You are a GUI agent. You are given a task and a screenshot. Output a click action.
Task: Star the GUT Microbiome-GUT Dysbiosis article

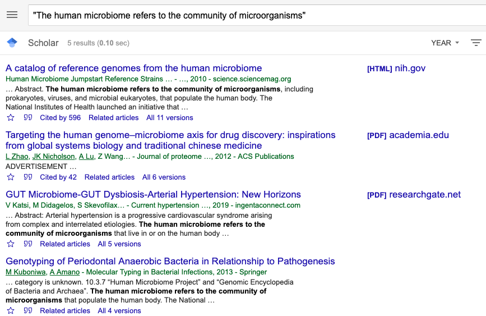[x=11, y=244]
